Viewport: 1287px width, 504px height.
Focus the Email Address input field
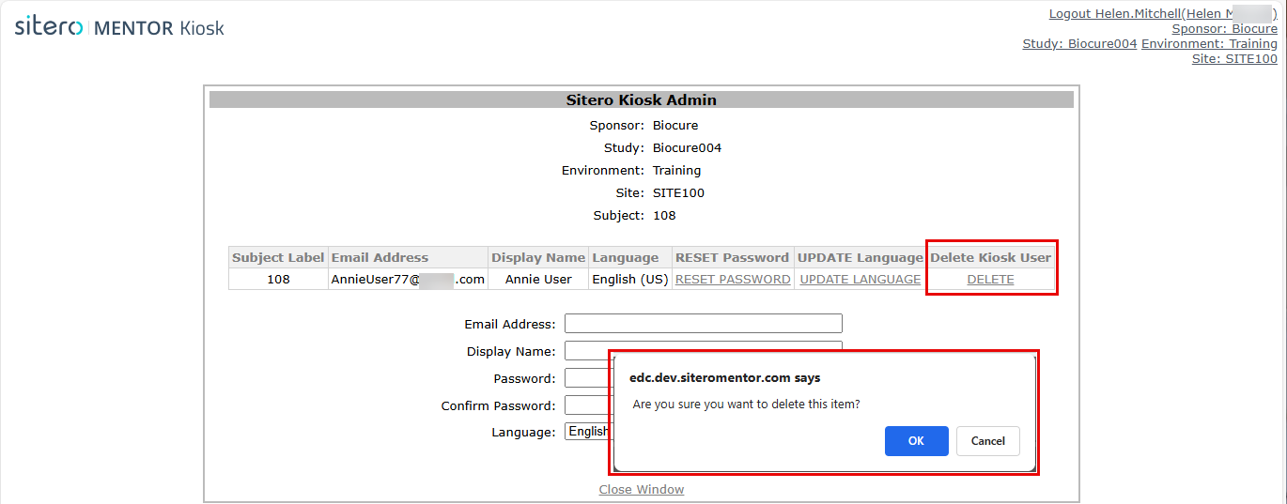pyautogui.click(x=704, y=324)
